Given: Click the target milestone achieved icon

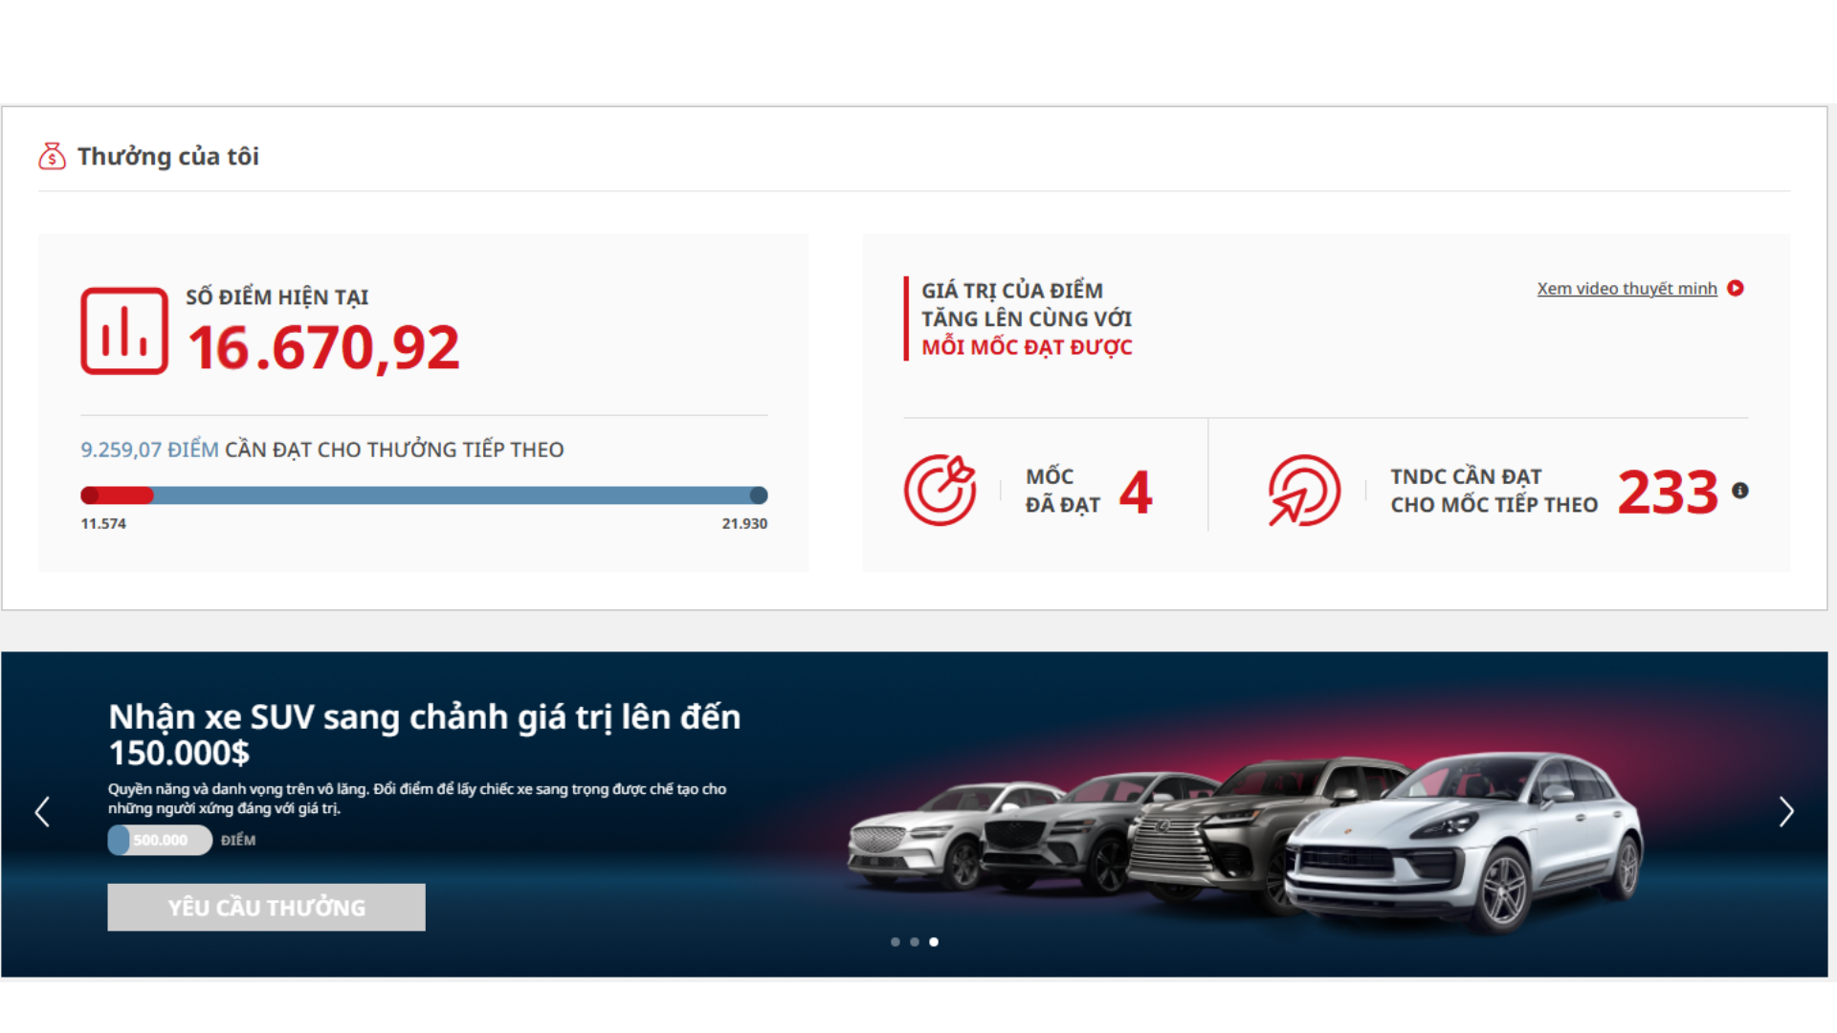Looking at the screenshot, I should click(x=940, y=490).
